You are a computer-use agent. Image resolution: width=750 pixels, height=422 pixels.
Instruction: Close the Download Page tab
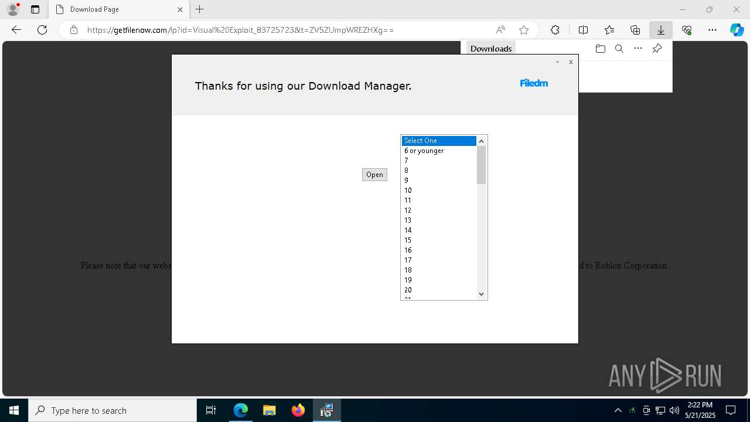click(180, 9)
